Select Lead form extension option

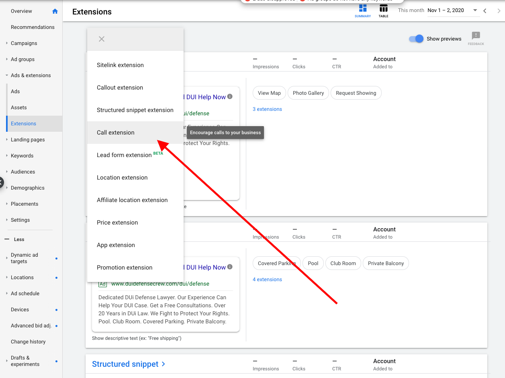pos(135,155)
